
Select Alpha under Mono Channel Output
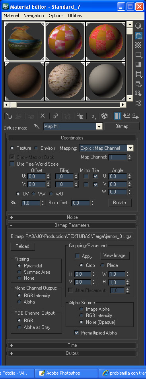(x=19, y=302)
